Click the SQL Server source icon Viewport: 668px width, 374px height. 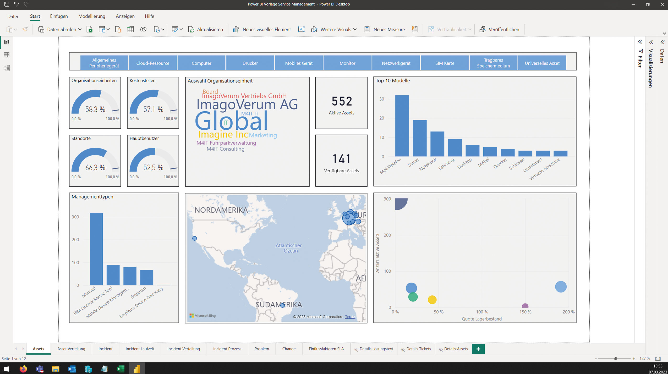(118, 29)
